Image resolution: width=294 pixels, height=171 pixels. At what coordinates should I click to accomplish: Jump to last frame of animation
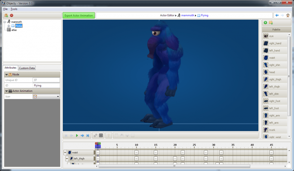tap(88, 136)
